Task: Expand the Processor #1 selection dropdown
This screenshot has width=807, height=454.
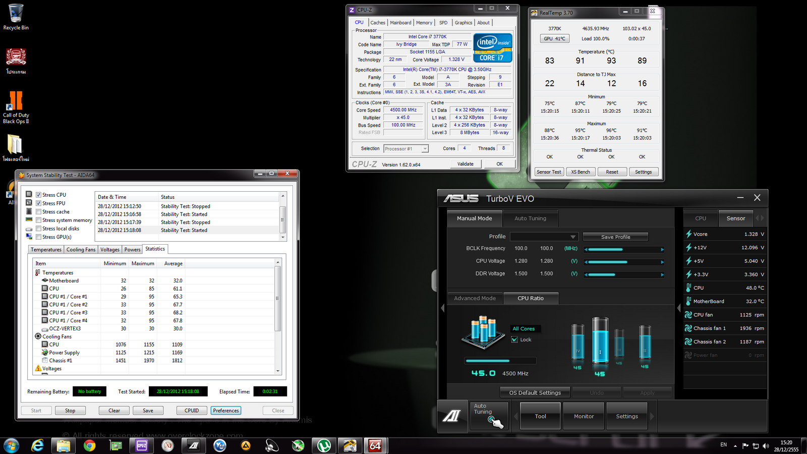Action: coord(425,149)
